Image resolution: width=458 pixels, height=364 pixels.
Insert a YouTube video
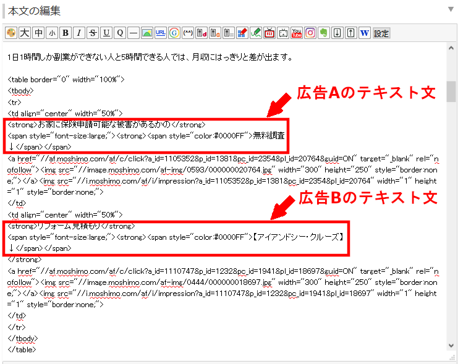click(x=297, y=33)
